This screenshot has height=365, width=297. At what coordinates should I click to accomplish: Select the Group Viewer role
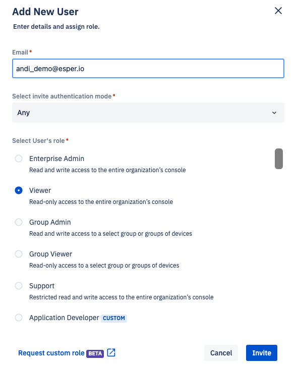click(19, 254)
